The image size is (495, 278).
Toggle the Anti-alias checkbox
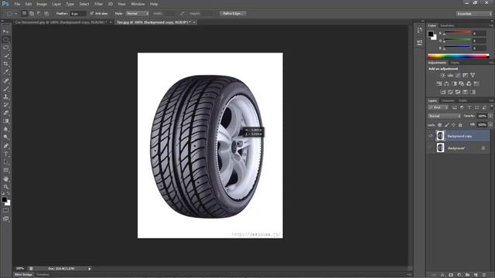91,14
